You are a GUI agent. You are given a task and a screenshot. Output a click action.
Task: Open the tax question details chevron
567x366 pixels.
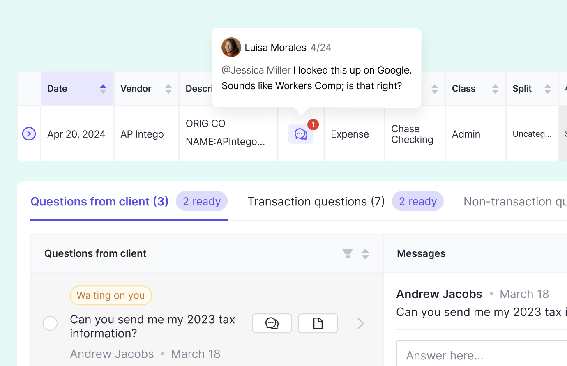(361, 324)
